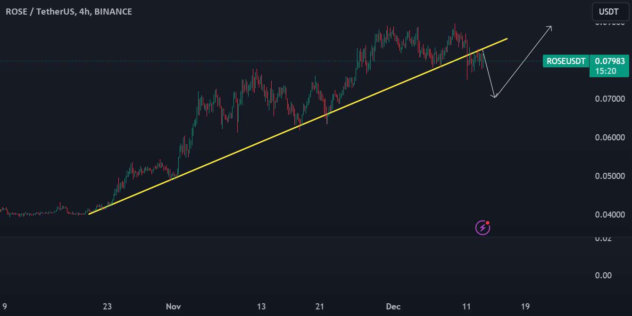Image resolution: width=632 pixels, height=316 pixels.
Task: Click the purple lightning bolt event icon
Action: tap(482, 228)
